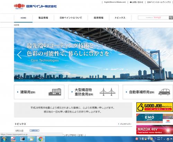Image resolution: width=173 pixels, height=142 pixels.
Task: Show previous slide with left arrow
Action: [19, 55]
